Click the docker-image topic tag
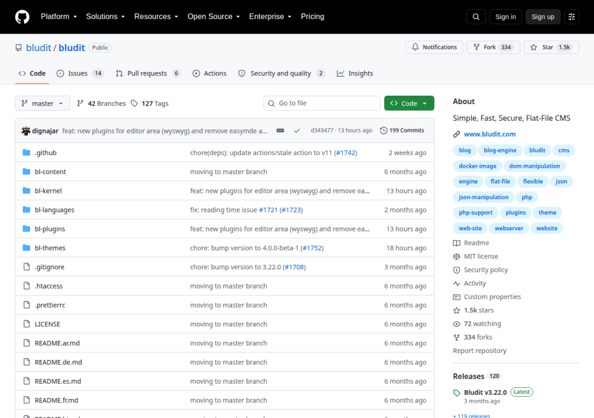This screenshot has height=418, width=594. coord(477,166)
